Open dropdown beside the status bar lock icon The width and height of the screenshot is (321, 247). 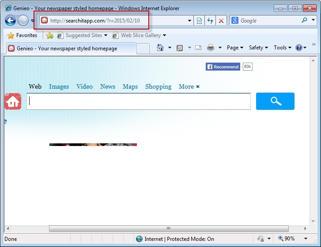[269, 239]
